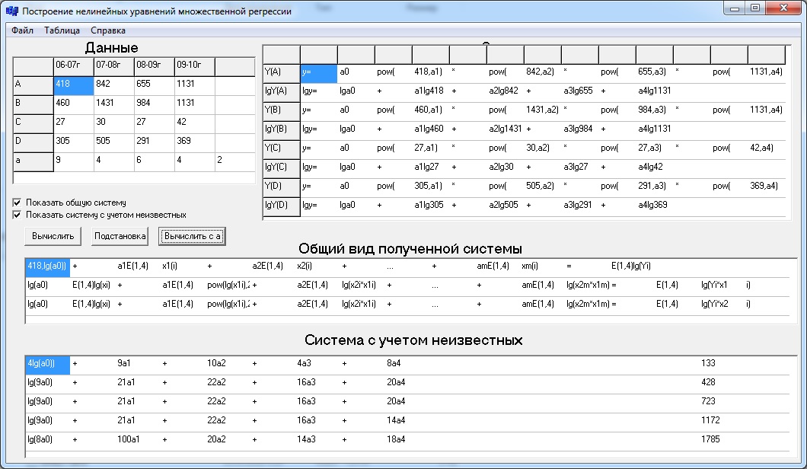Click the 07-08г column header

pos(113,67)
